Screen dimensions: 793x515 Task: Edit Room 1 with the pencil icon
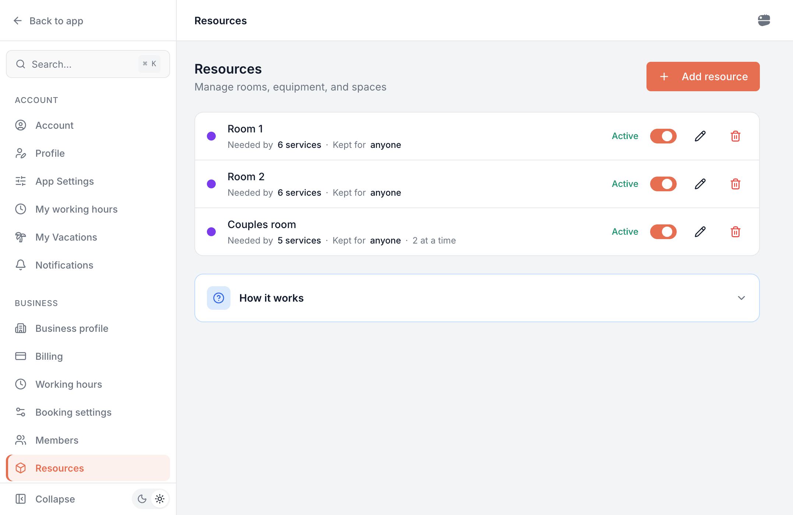pyautogui.click(x=700, y=136)
